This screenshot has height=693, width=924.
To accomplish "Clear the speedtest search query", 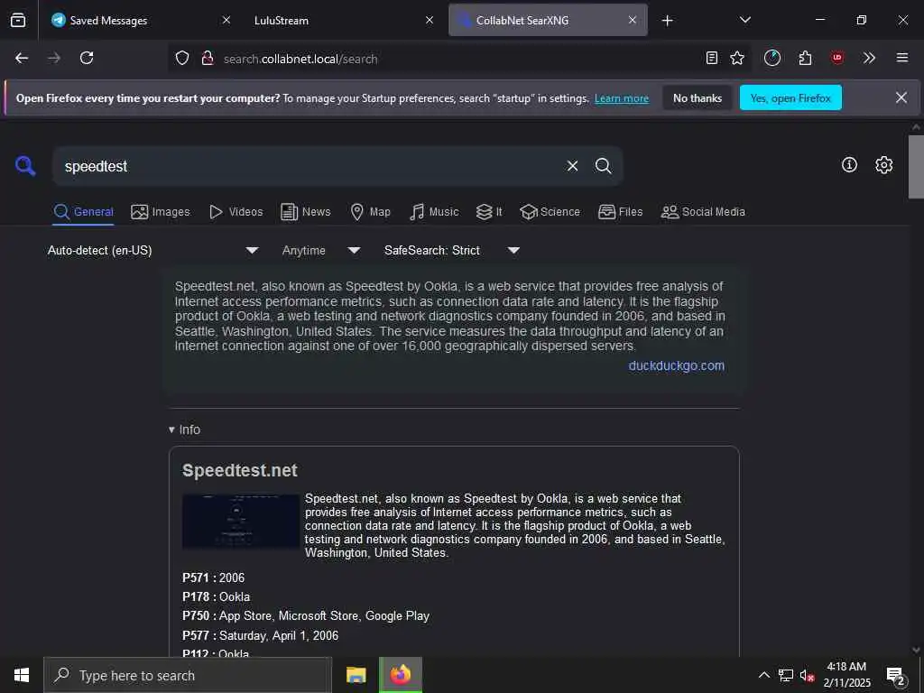I will pyautogui.click(x=572, y=166).
